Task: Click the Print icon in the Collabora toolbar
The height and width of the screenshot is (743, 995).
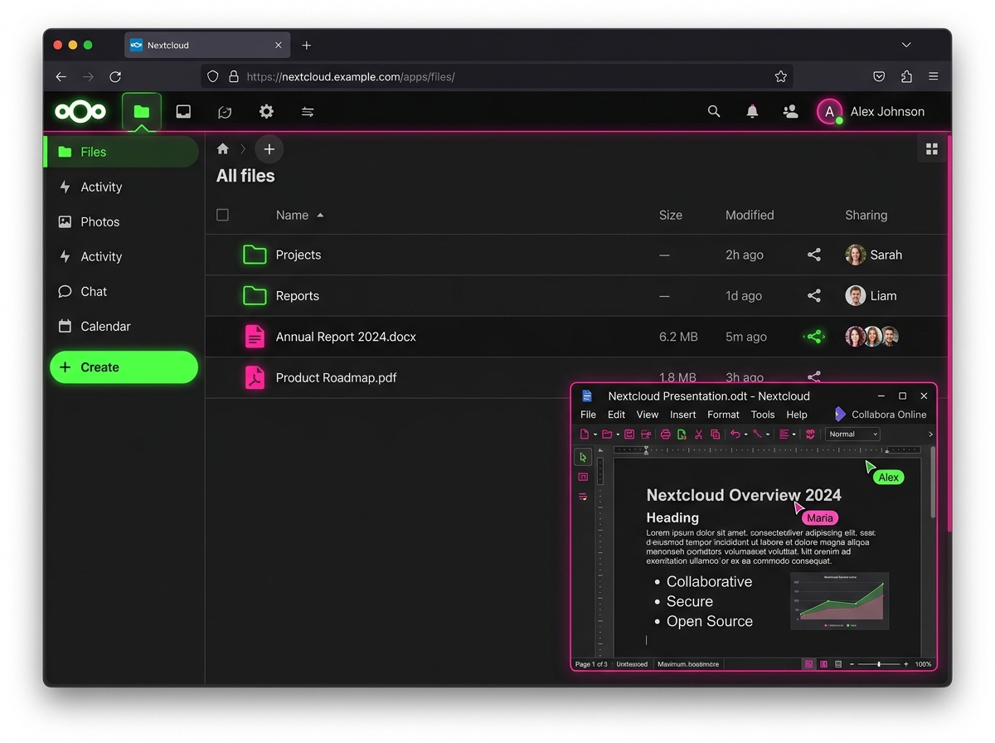Action: (665, 435)
